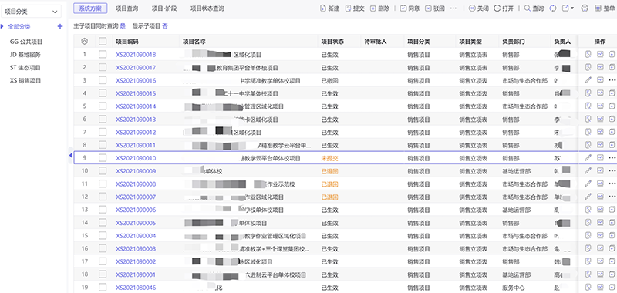Switch to the 系统方案 tab
This screenshot has height=293, width=617.
[x=90, y=8]
